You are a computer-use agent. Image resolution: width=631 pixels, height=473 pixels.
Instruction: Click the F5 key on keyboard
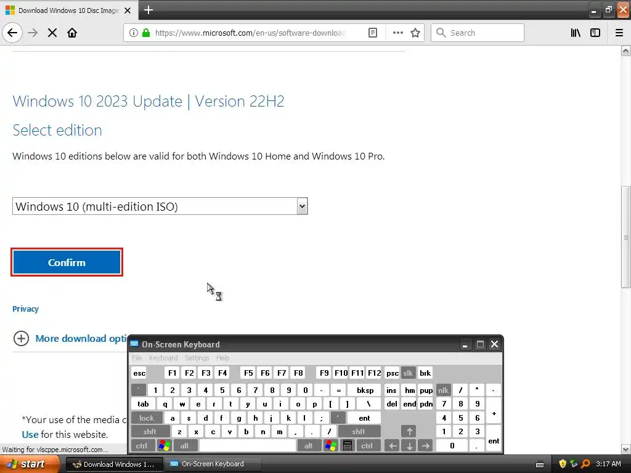click(249, 373)
